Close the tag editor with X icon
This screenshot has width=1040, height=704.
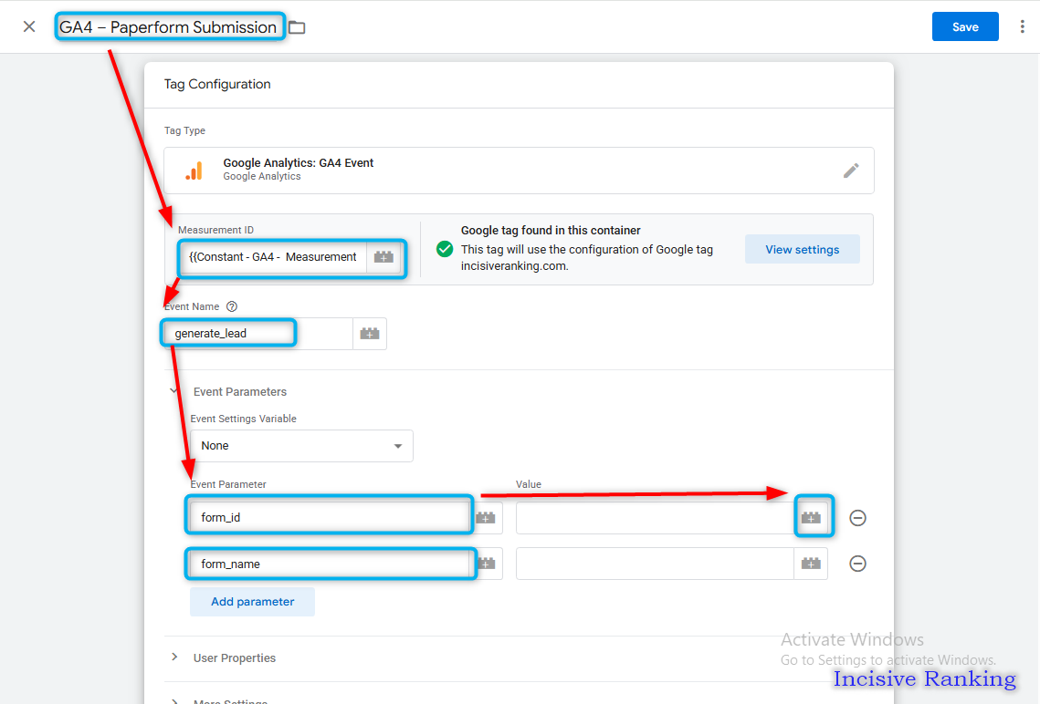tap(29, 26)
